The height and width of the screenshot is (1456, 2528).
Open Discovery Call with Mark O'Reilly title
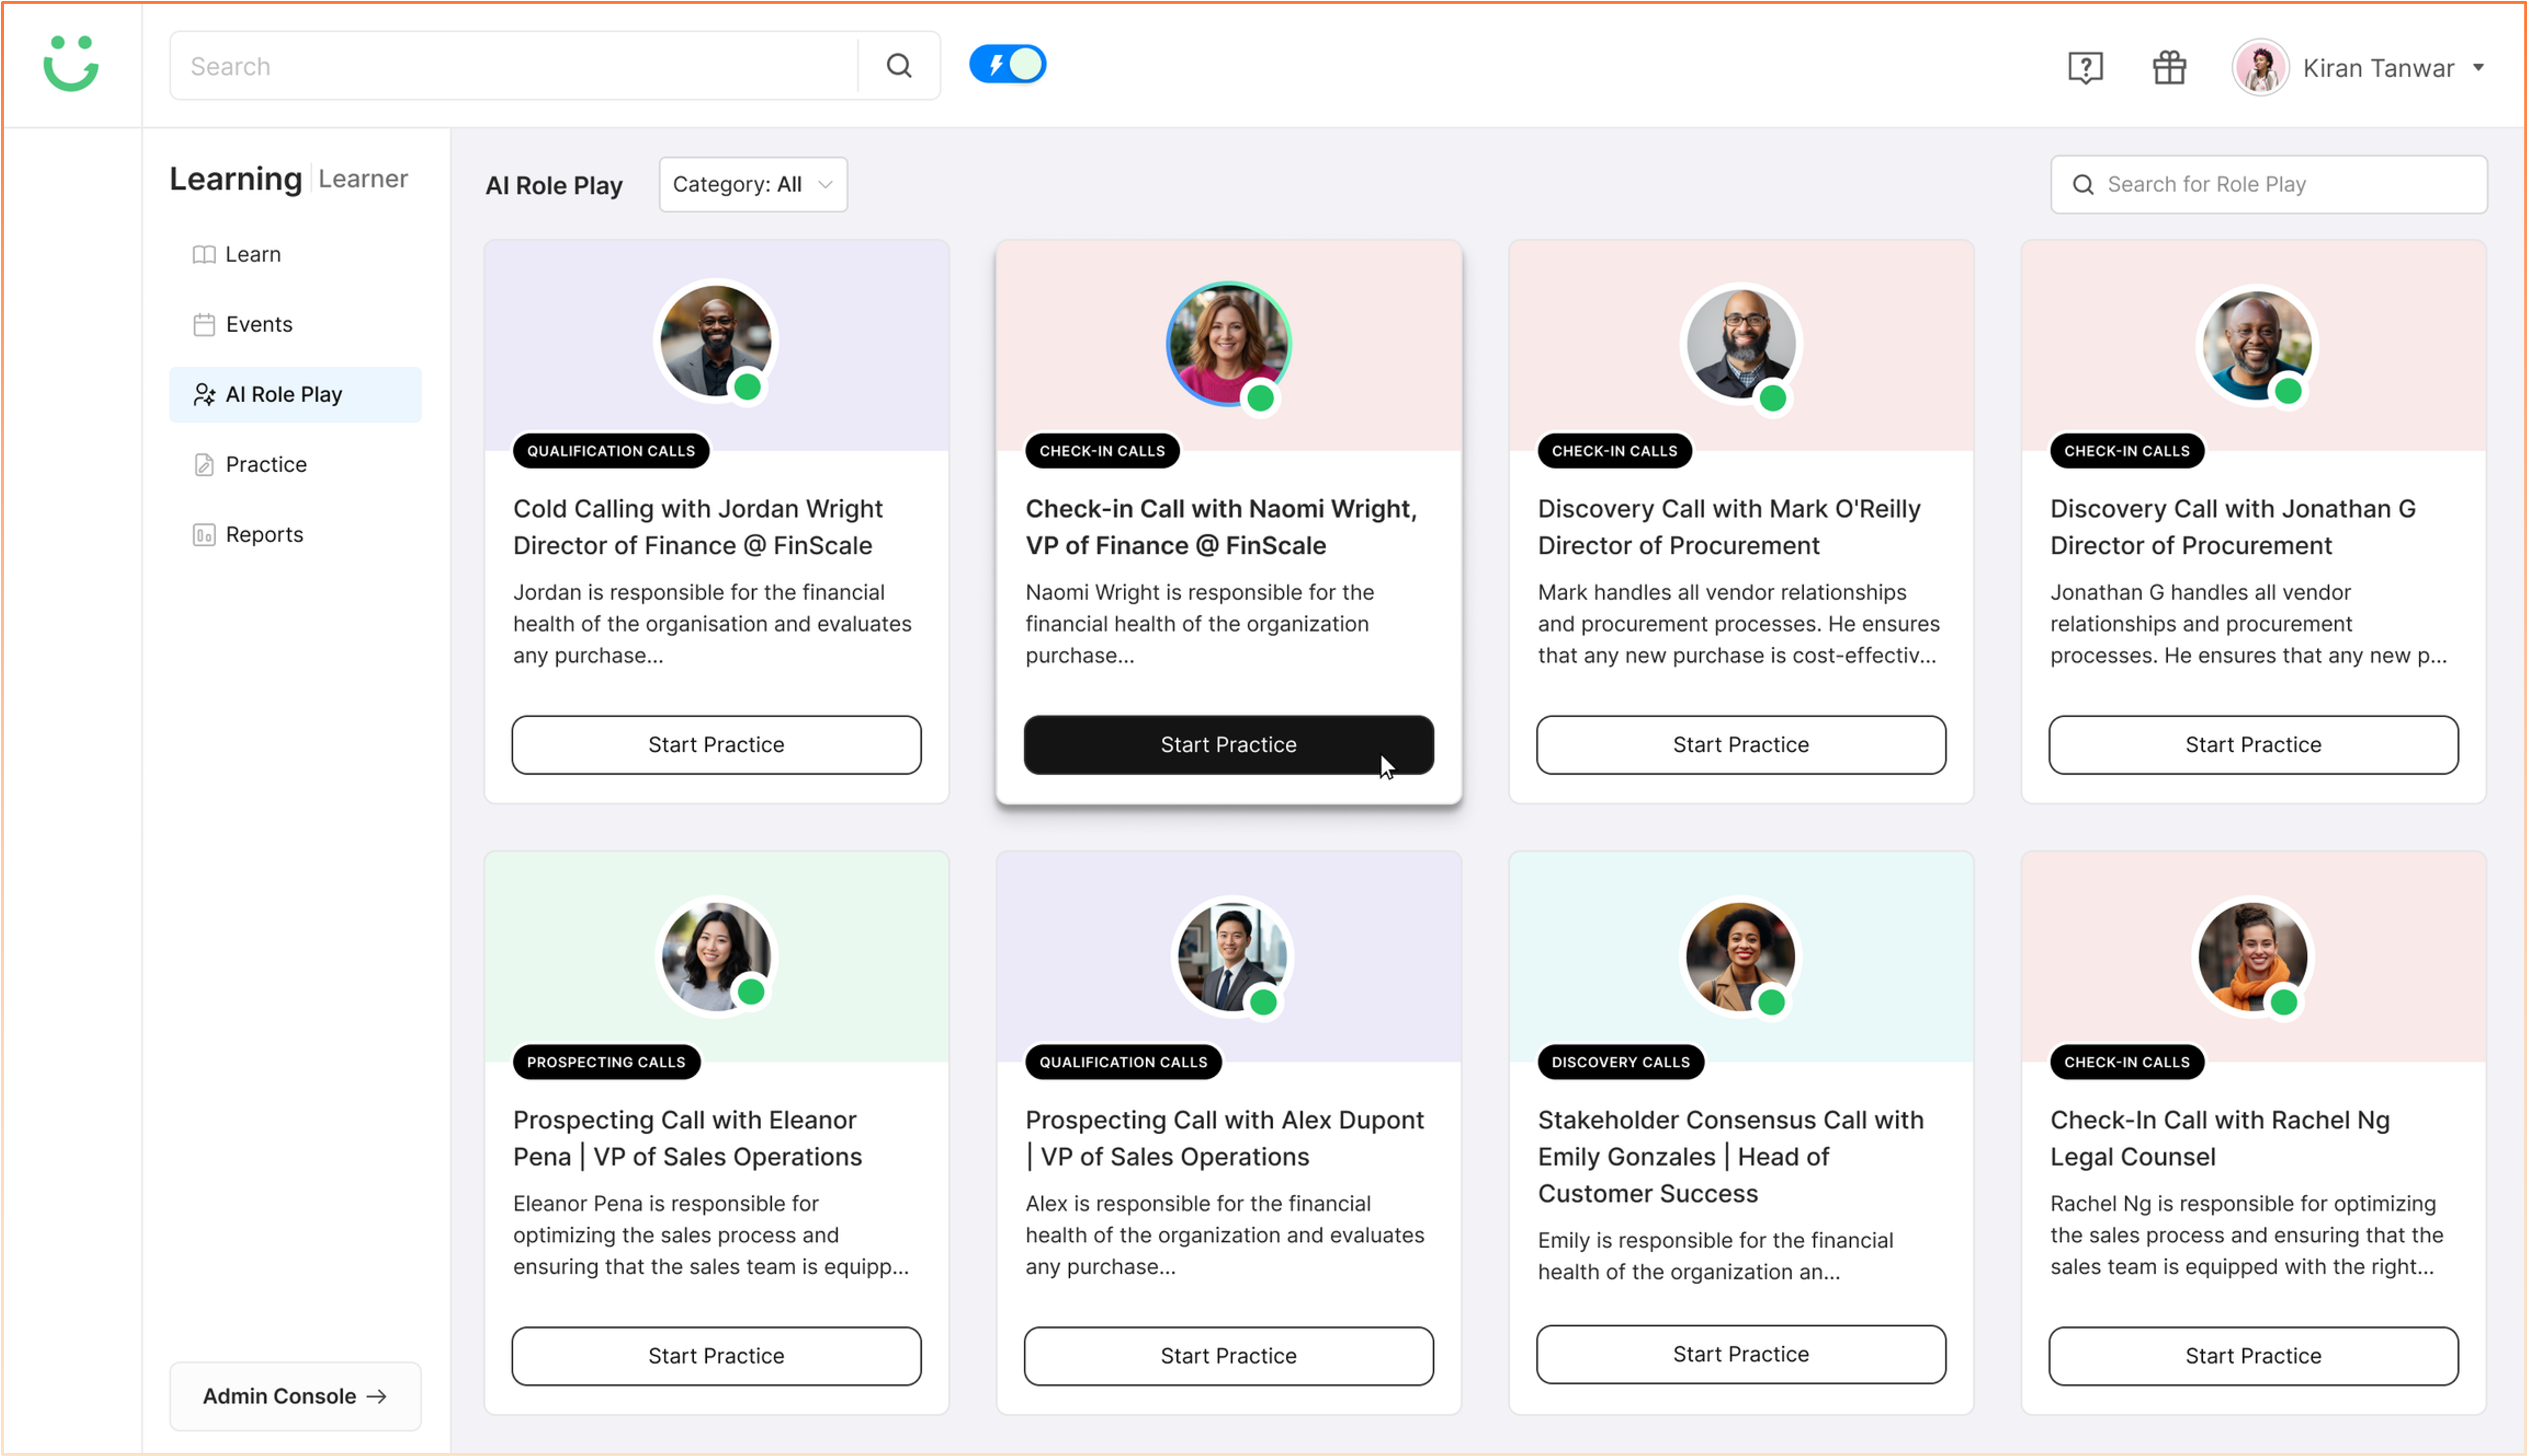point(1729,527)
